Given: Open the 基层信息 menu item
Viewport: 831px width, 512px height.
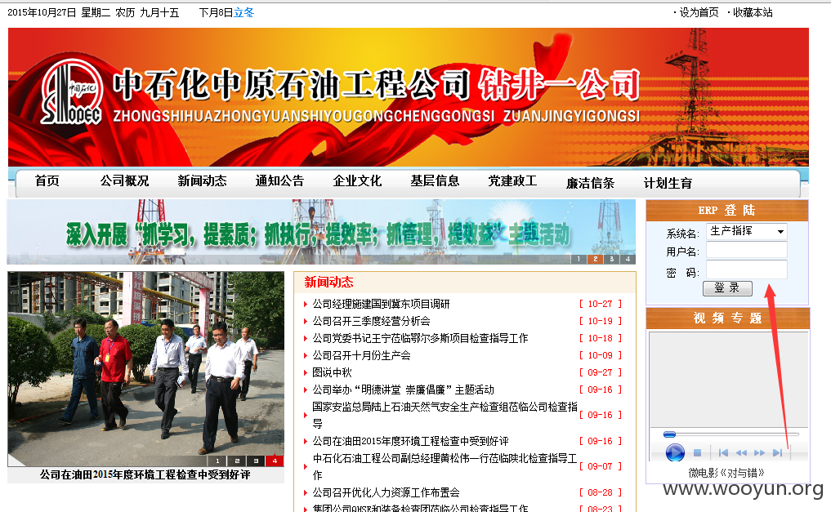Looking at the screenshot, I should click(435, 181).
